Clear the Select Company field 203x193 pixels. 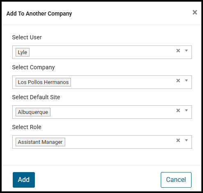click(x=178, y=81)
